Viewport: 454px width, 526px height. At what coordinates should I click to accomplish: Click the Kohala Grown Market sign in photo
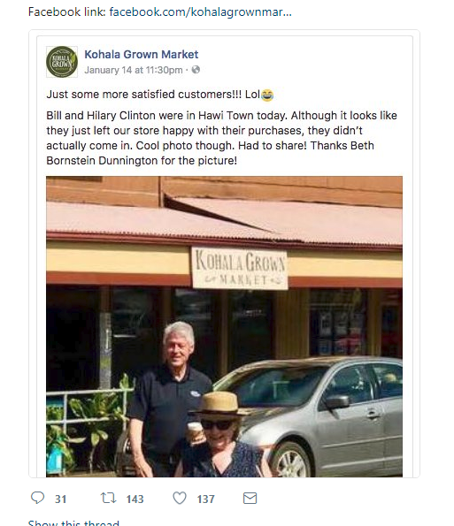click(240, 269)
